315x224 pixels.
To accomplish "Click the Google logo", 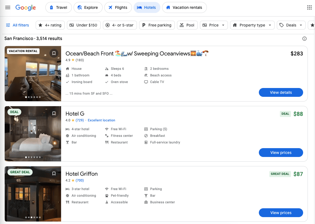I will [x=26, y=7].
